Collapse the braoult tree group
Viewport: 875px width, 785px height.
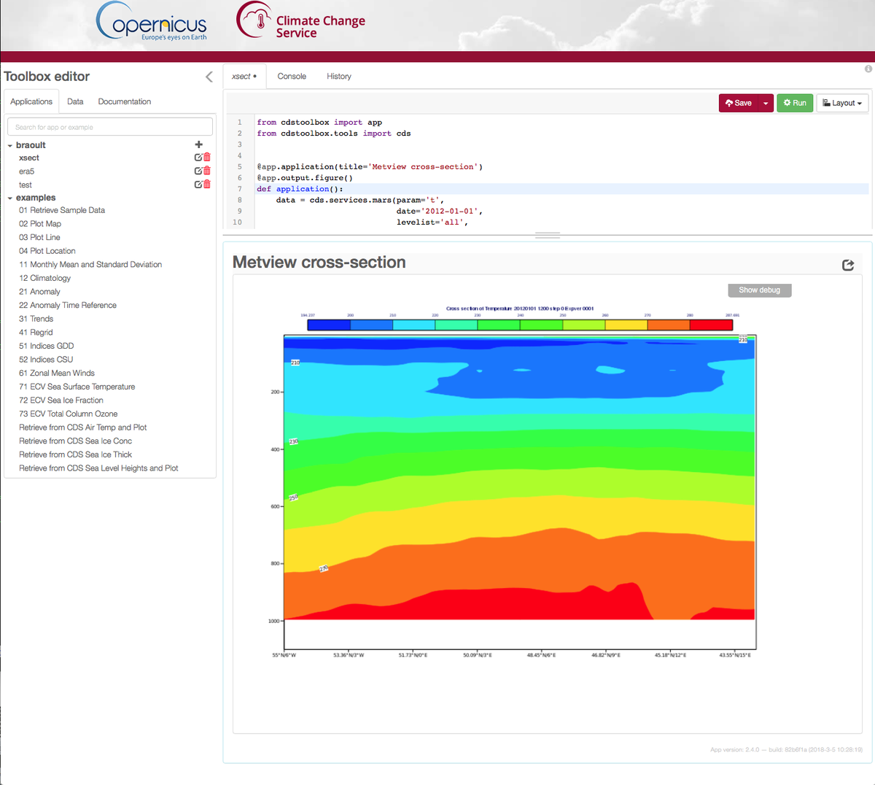tap(10, 145)
